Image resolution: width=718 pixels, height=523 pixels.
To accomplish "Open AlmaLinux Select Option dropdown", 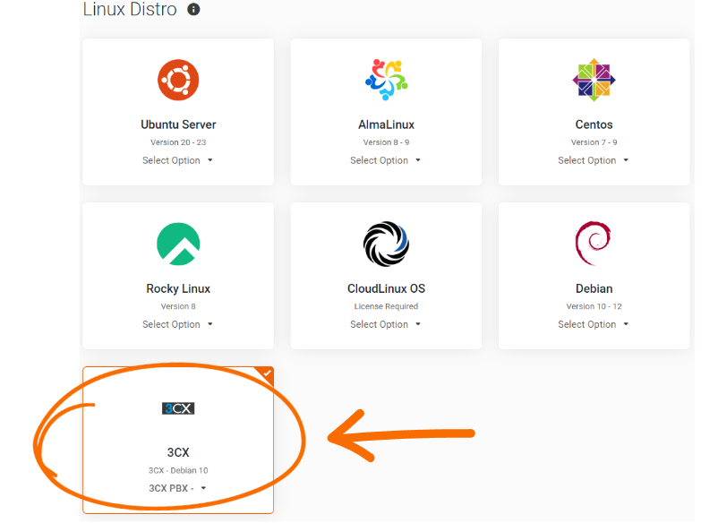I will [386, 160].
